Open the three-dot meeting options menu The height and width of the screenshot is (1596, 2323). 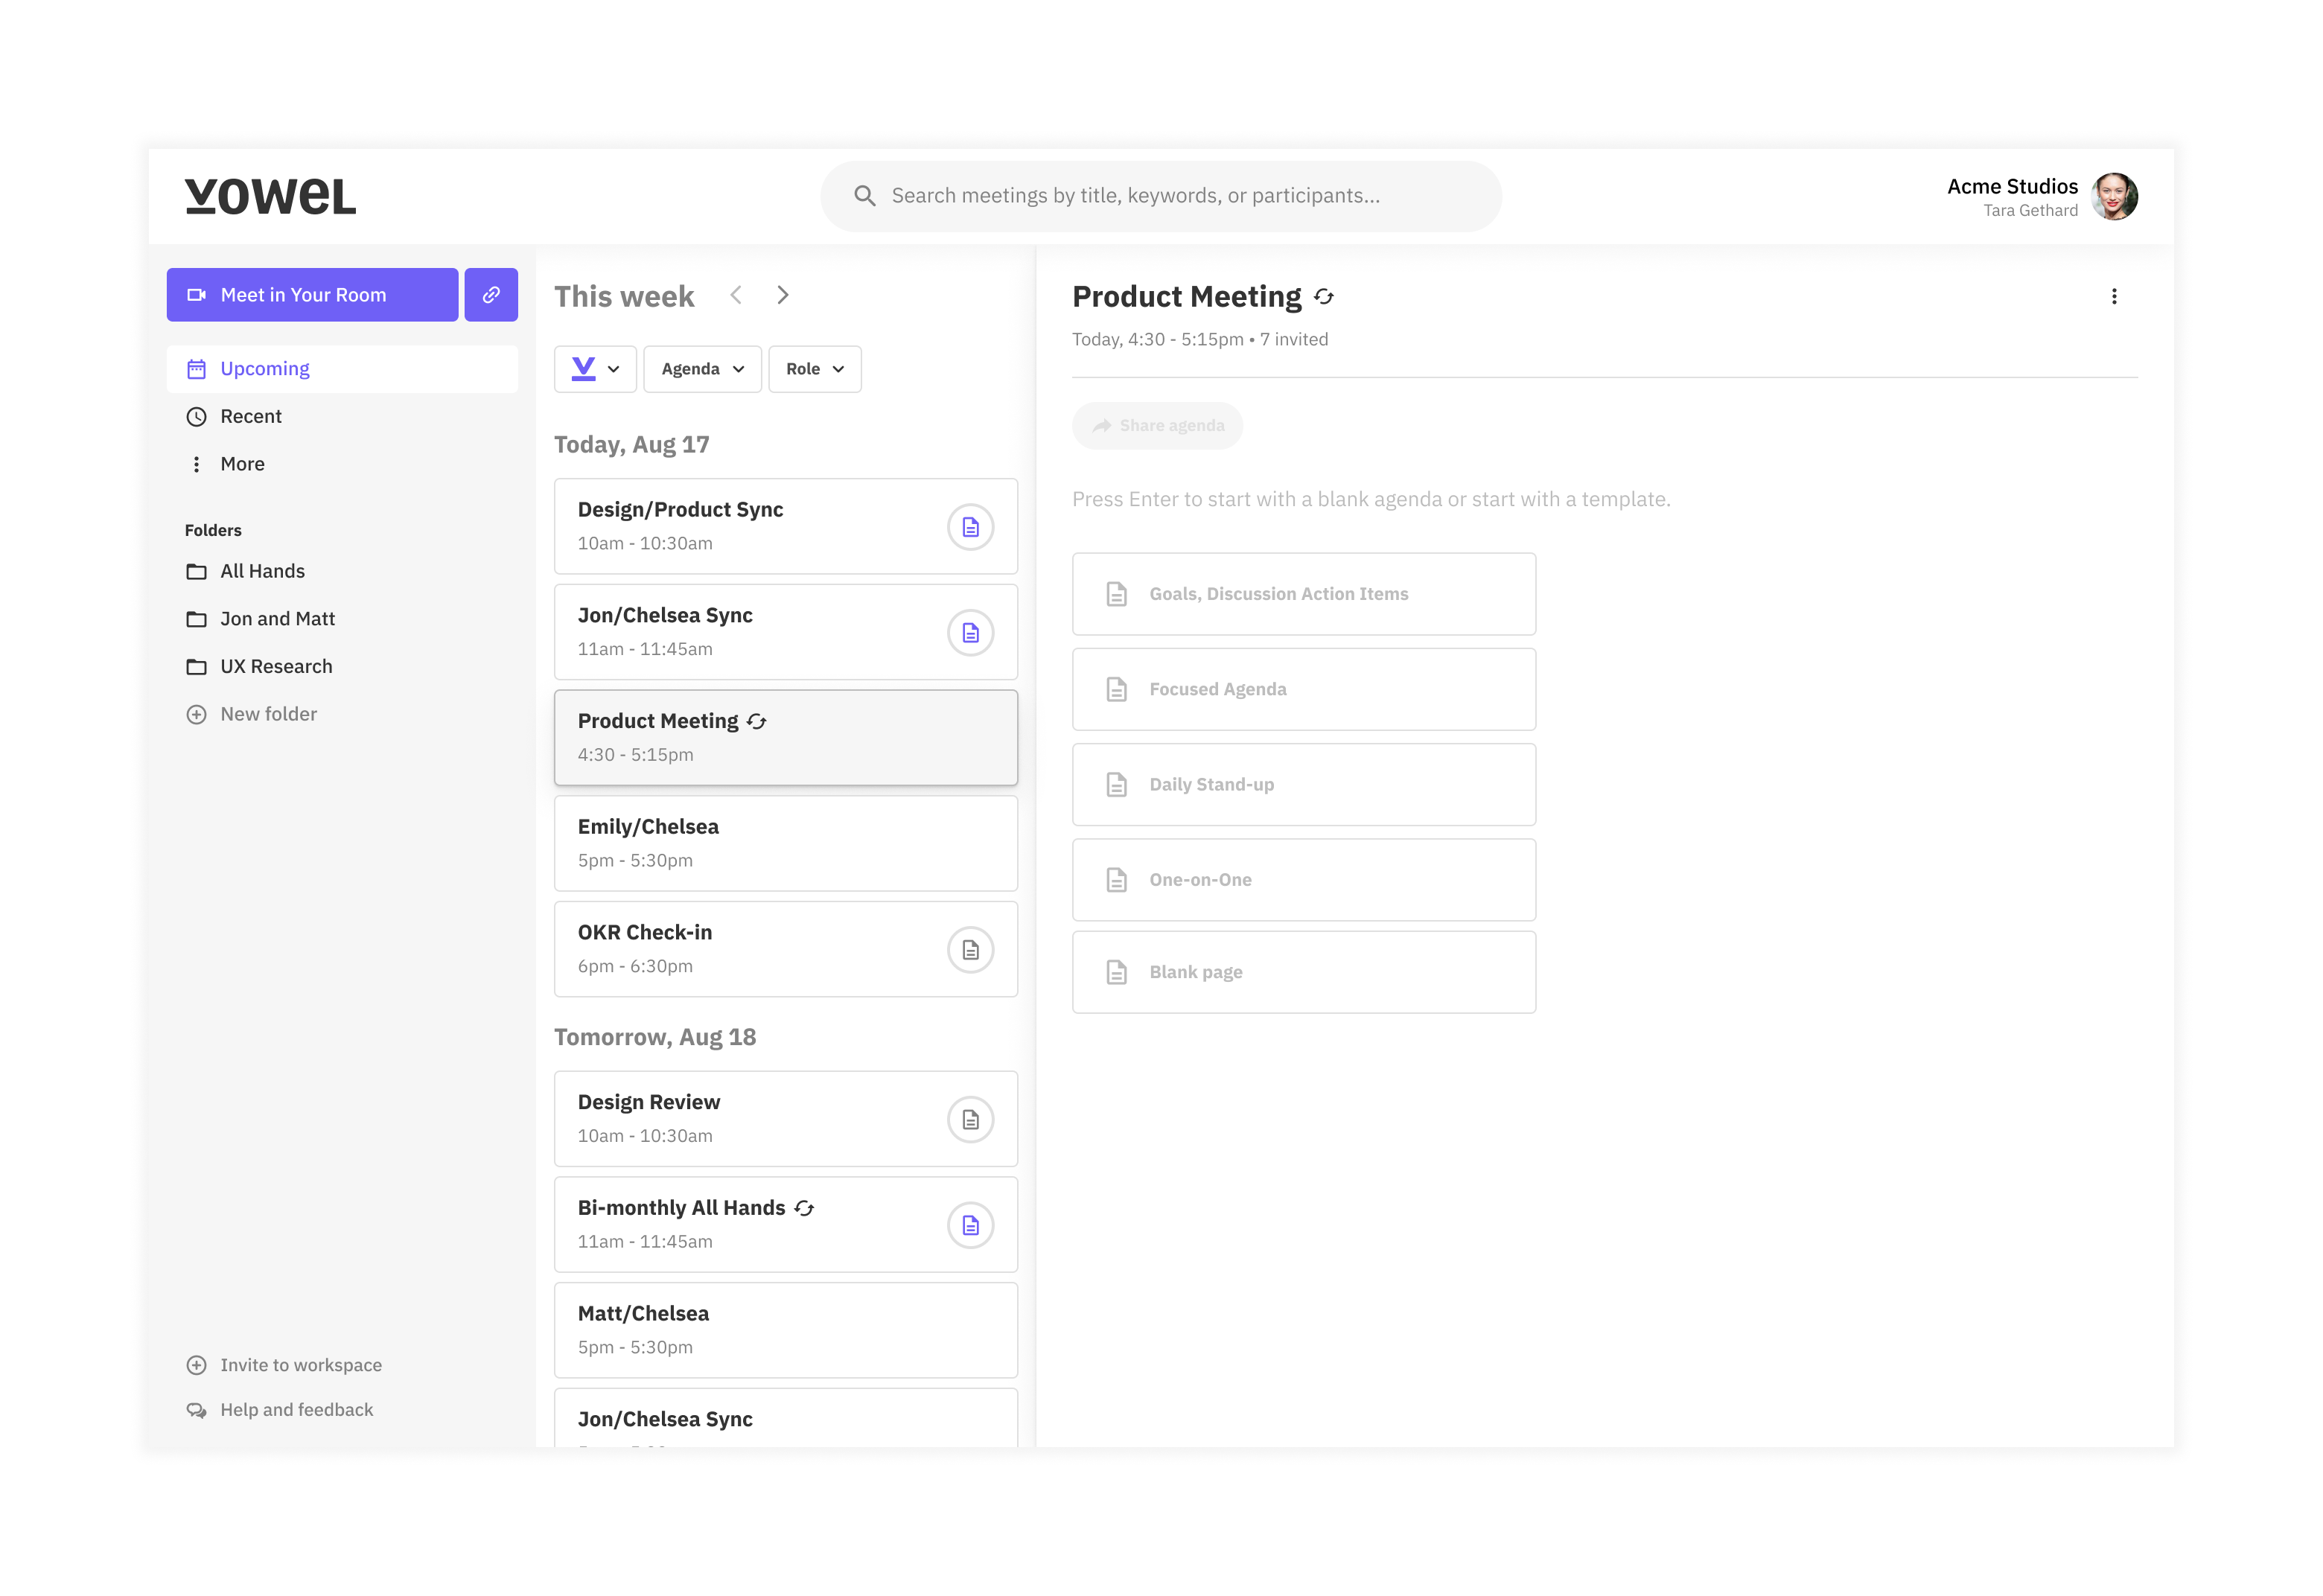(x=2114, y=297)
